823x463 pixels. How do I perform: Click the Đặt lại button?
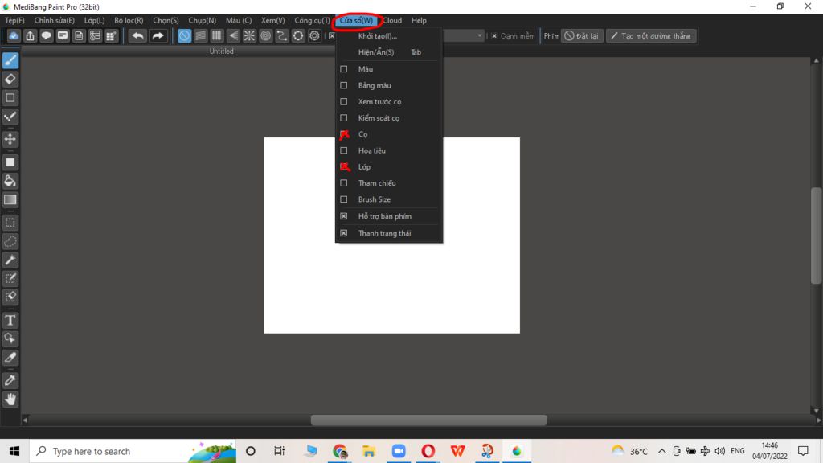582,35
